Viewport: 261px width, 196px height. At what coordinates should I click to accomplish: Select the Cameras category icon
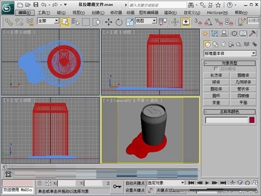(231, 44)
